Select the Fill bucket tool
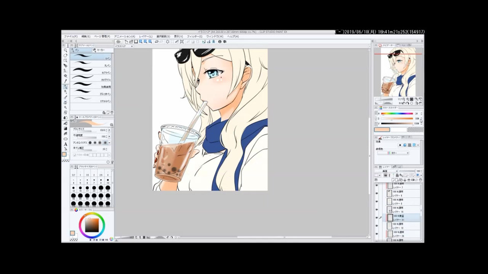This screenshot has width=488, height=274. point(66,123)
